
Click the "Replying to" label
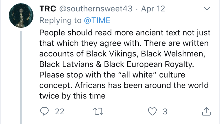pyautogui.click(x=60, y=20)
